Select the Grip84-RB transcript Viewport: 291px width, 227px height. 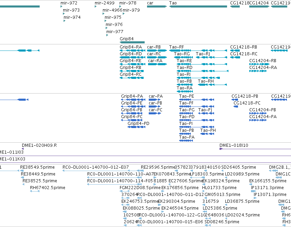[x=132, y=71]
